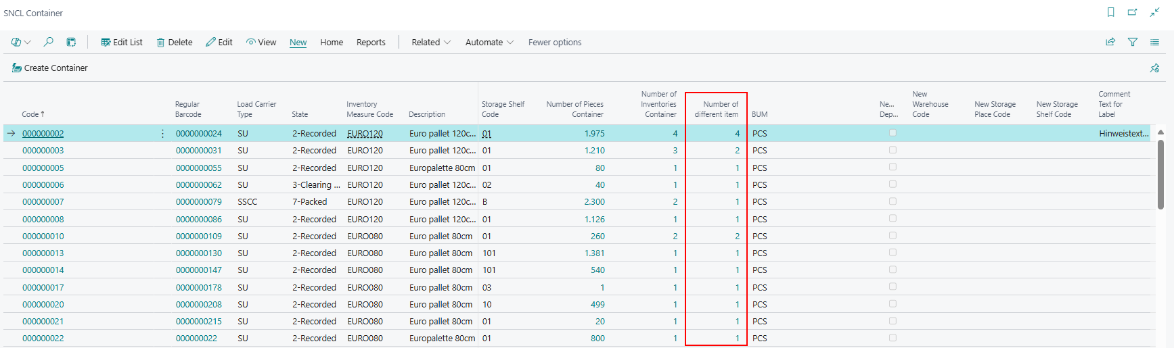Expand the Automate dropdown menu
Viewport: 1174px width, 348px height.
click(x=489, y=42)
